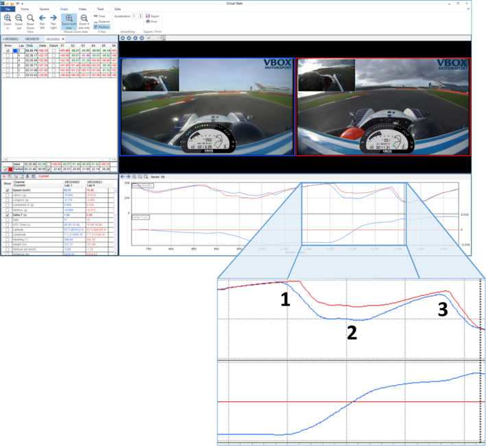
Task: Open the x1 playback speed dropdown
Action: (x=153, y=38)
